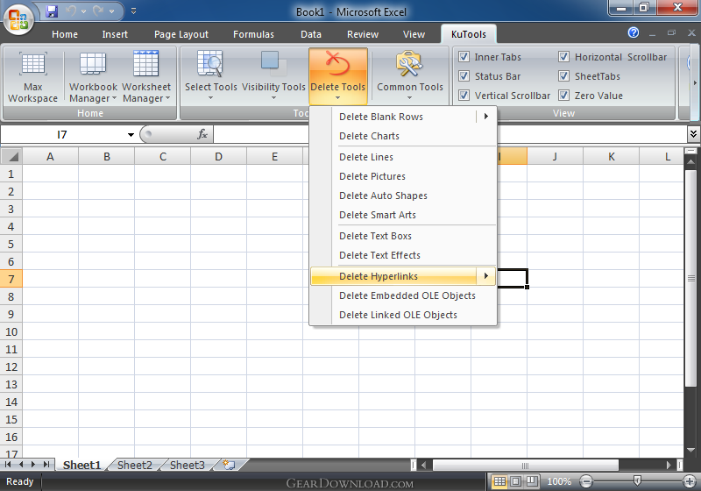Open the Review ribbon tab
Image resolution: width=701 pixels, height=491 pixels.
[x=363, y=34]
